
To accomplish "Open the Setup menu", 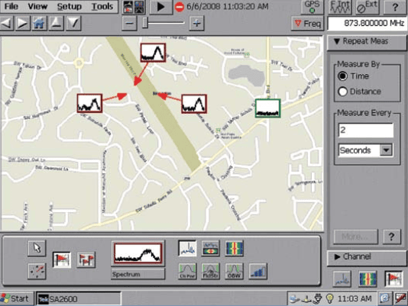I will [x=70, y=7].
